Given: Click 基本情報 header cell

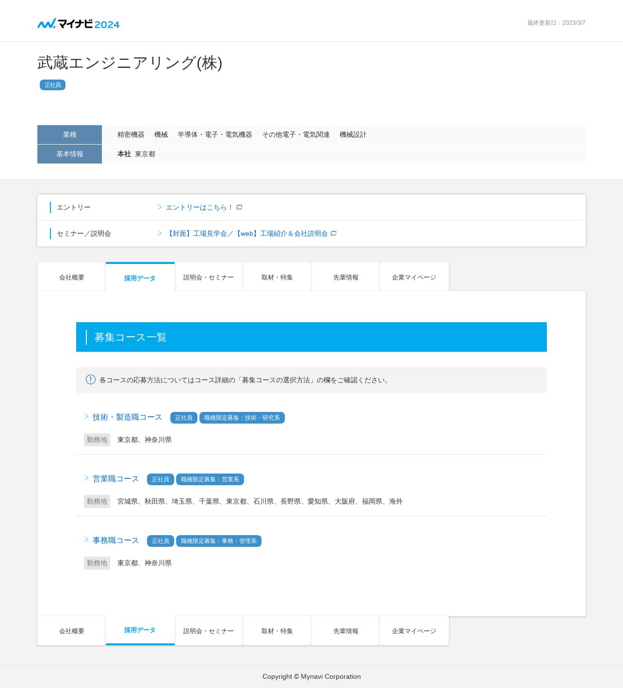Looking at the screenshot, I should (69, 154).
